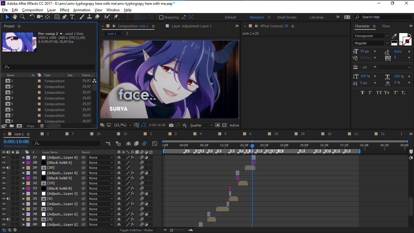The width and height of the screenshot is (414, 233).
Task: Enable the Snapping checkbox
Action: (x=161, y=17)
